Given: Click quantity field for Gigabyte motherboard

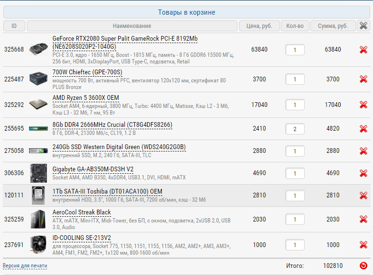Looking at the screenshot, I should click(x=295, y=173).
